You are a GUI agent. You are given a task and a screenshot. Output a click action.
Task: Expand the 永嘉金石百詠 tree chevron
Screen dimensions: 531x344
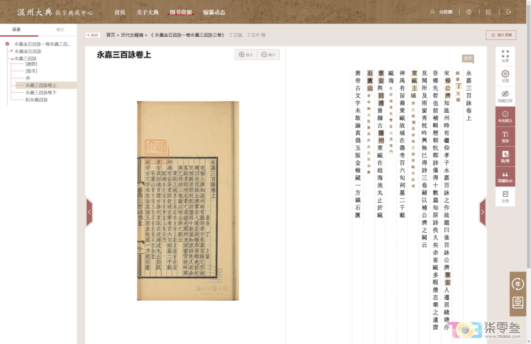point(11,51)
